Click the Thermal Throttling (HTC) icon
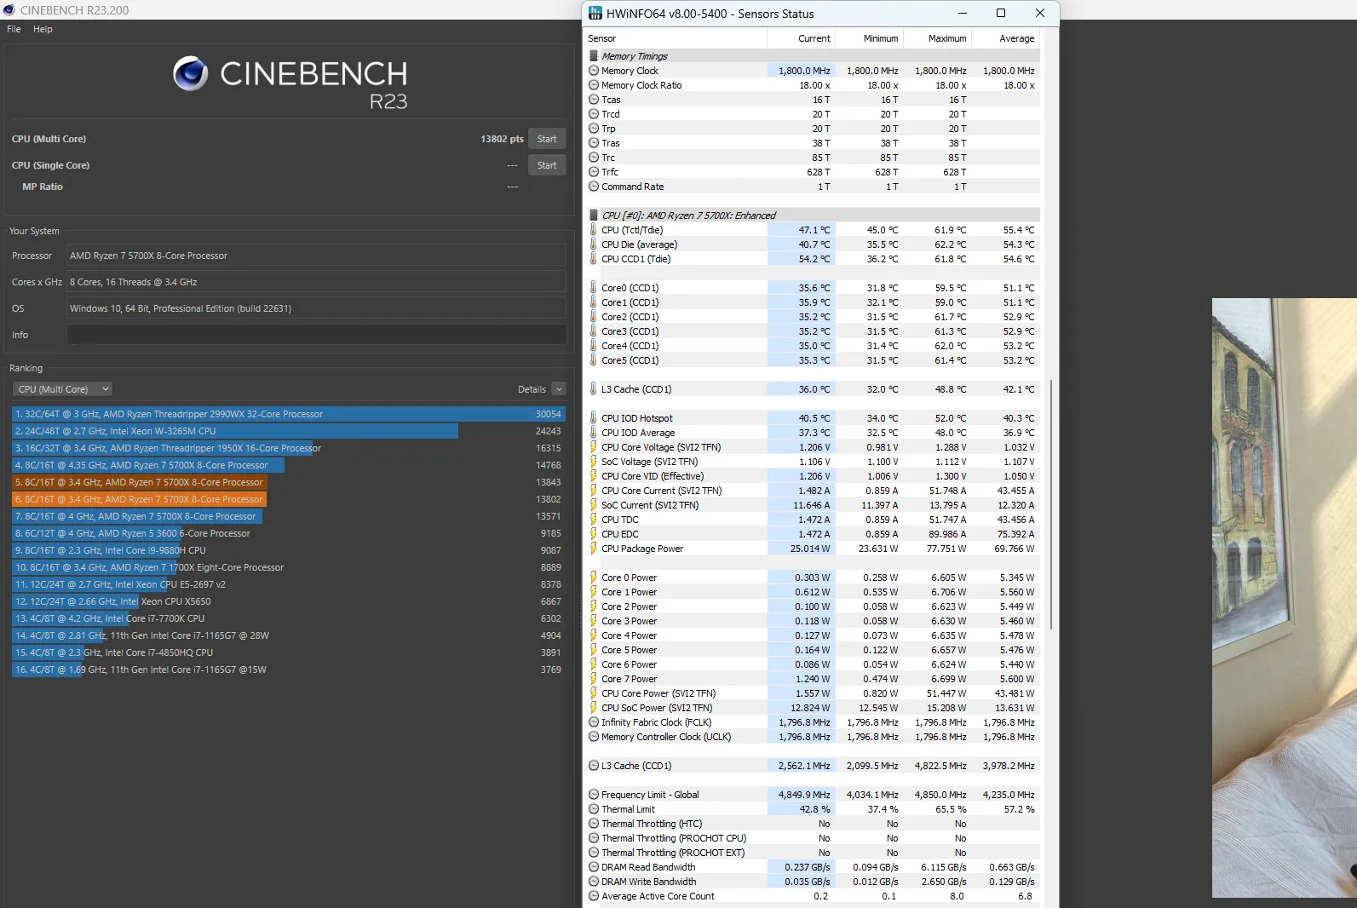 coord(594,824)
